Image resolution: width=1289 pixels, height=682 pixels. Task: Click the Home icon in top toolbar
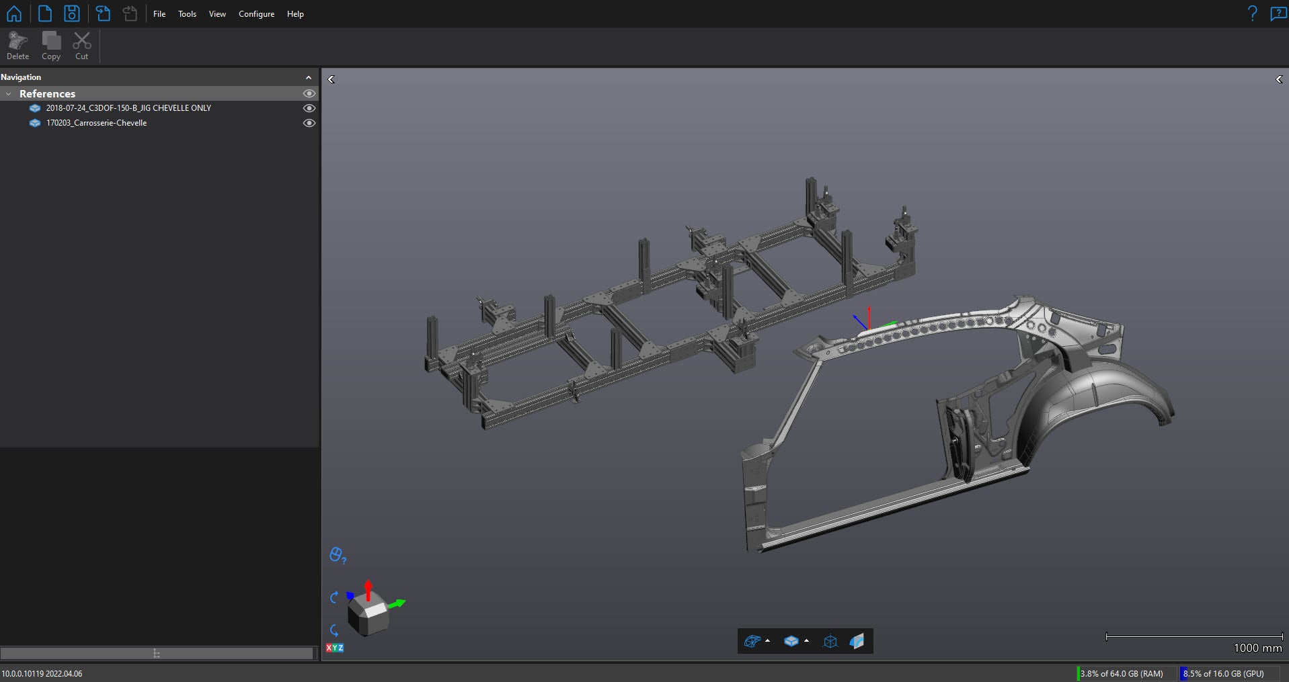point(13,13)
